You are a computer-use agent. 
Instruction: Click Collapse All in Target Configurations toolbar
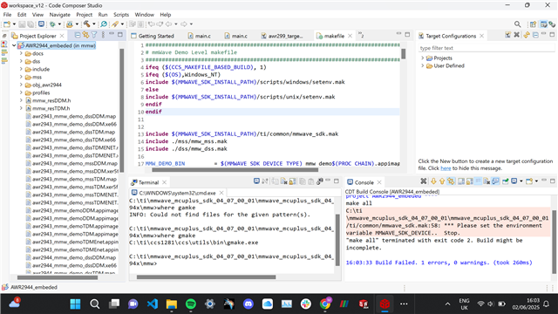[535, 35]
